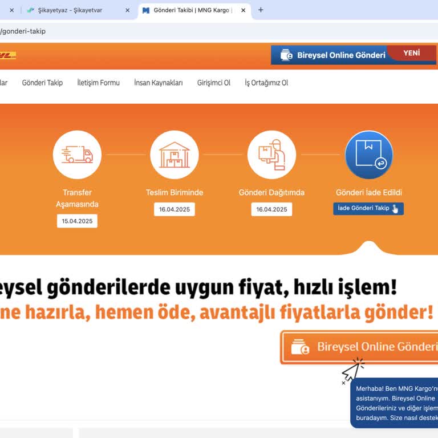Click the 16.04.2025 date under Gönderi Dağıtımda
The height and width of the screenshot is (438, 438).
pyautogui.click(x=272, y=209)
